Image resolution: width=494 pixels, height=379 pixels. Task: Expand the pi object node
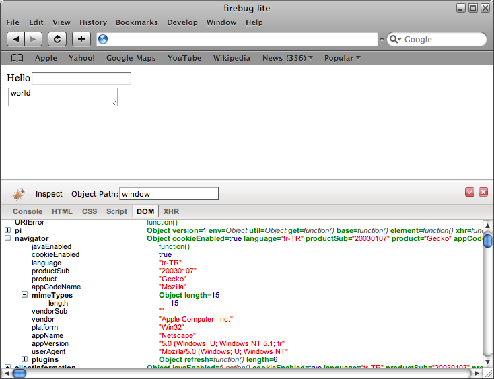pyautogui.click(x=7, y=230)
